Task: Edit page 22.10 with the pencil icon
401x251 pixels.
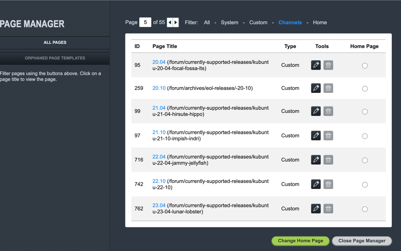Action: [x=316, y=184]
